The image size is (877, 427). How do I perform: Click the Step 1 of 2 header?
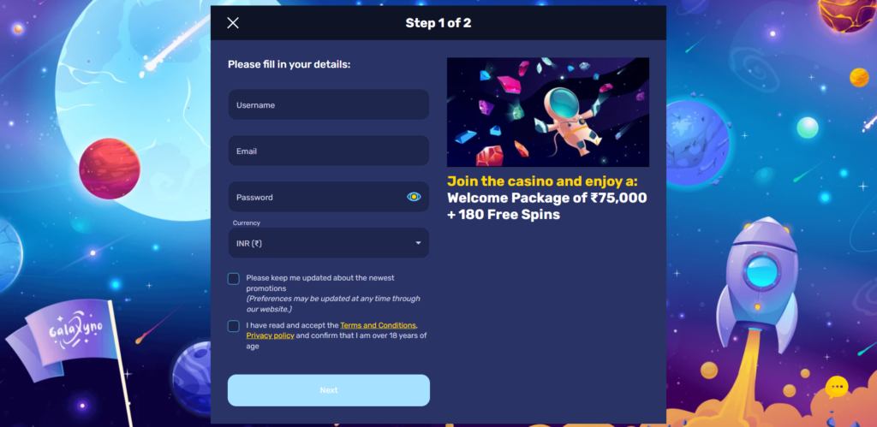(438, 23)
